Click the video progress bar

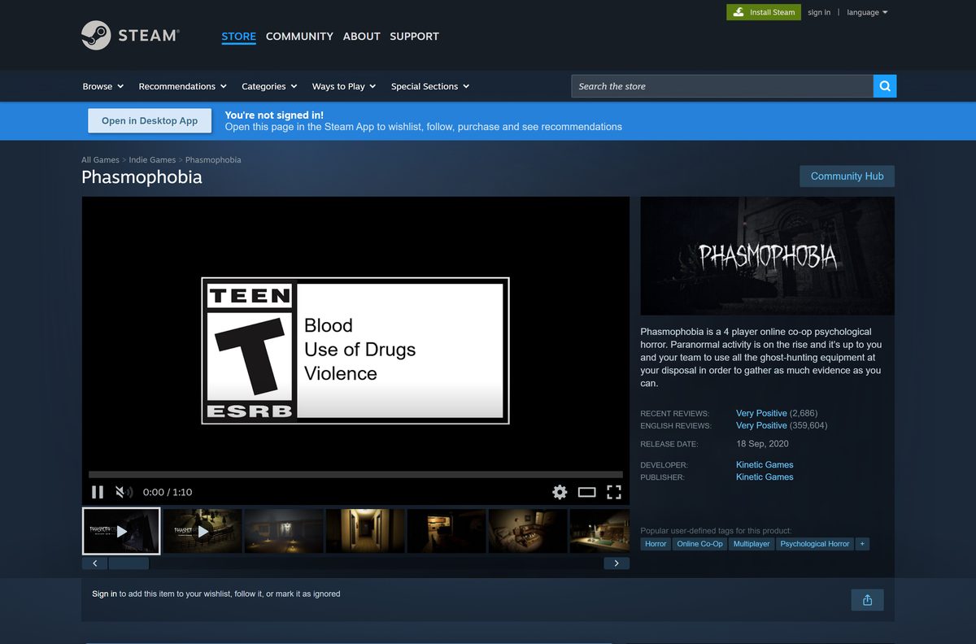click(355, 474)
